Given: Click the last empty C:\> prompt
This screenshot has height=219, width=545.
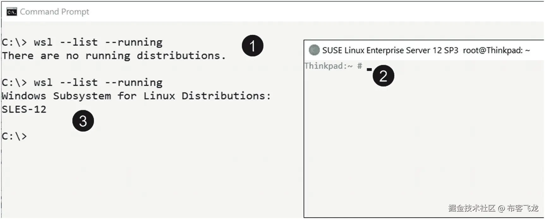Looking at the screenshot, I should click(x=15, y=137).
